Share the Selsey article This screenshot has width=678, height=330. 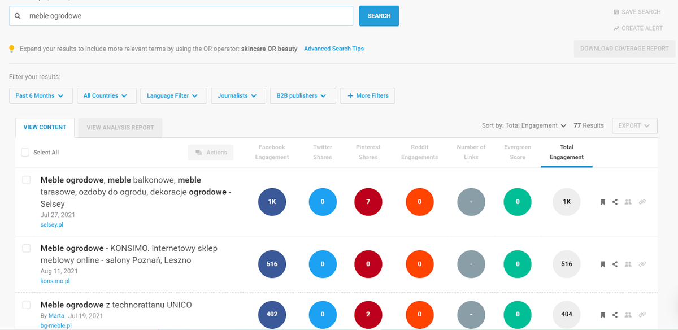click(x=615, y=202)
